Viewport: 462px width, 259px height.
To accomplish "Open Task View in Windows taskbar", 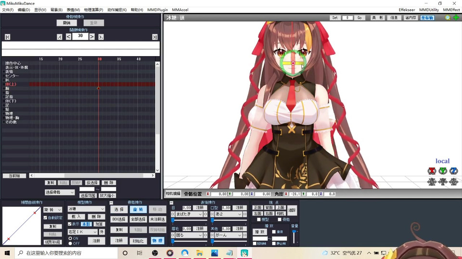I will pos(140,253).
